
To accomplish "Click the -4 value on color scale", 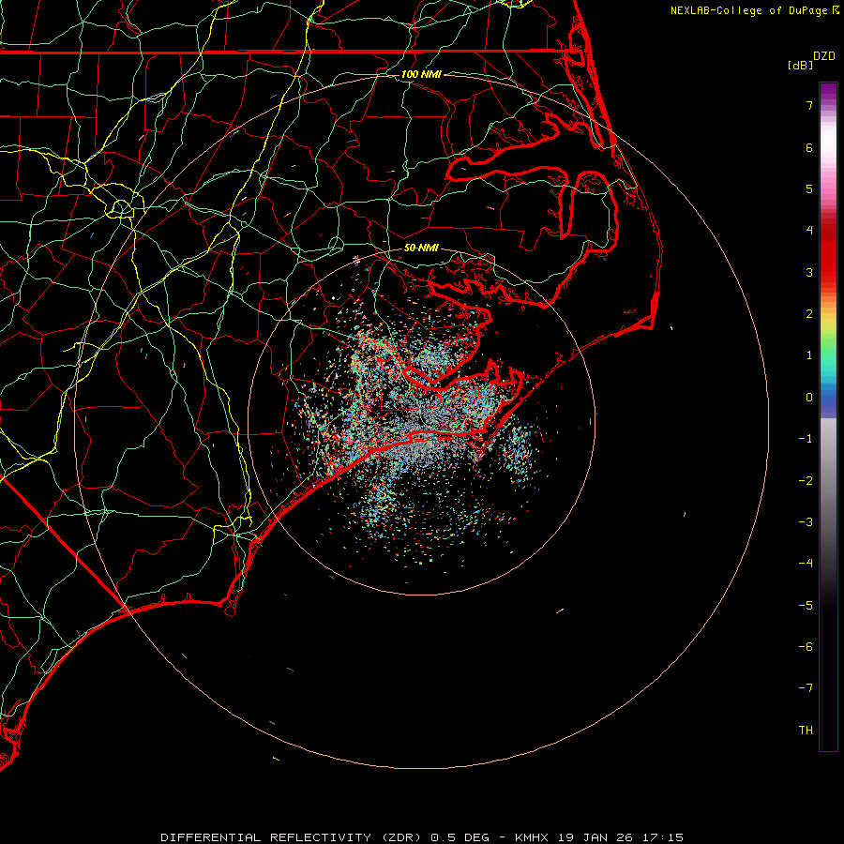I will (x=806, y=564).
